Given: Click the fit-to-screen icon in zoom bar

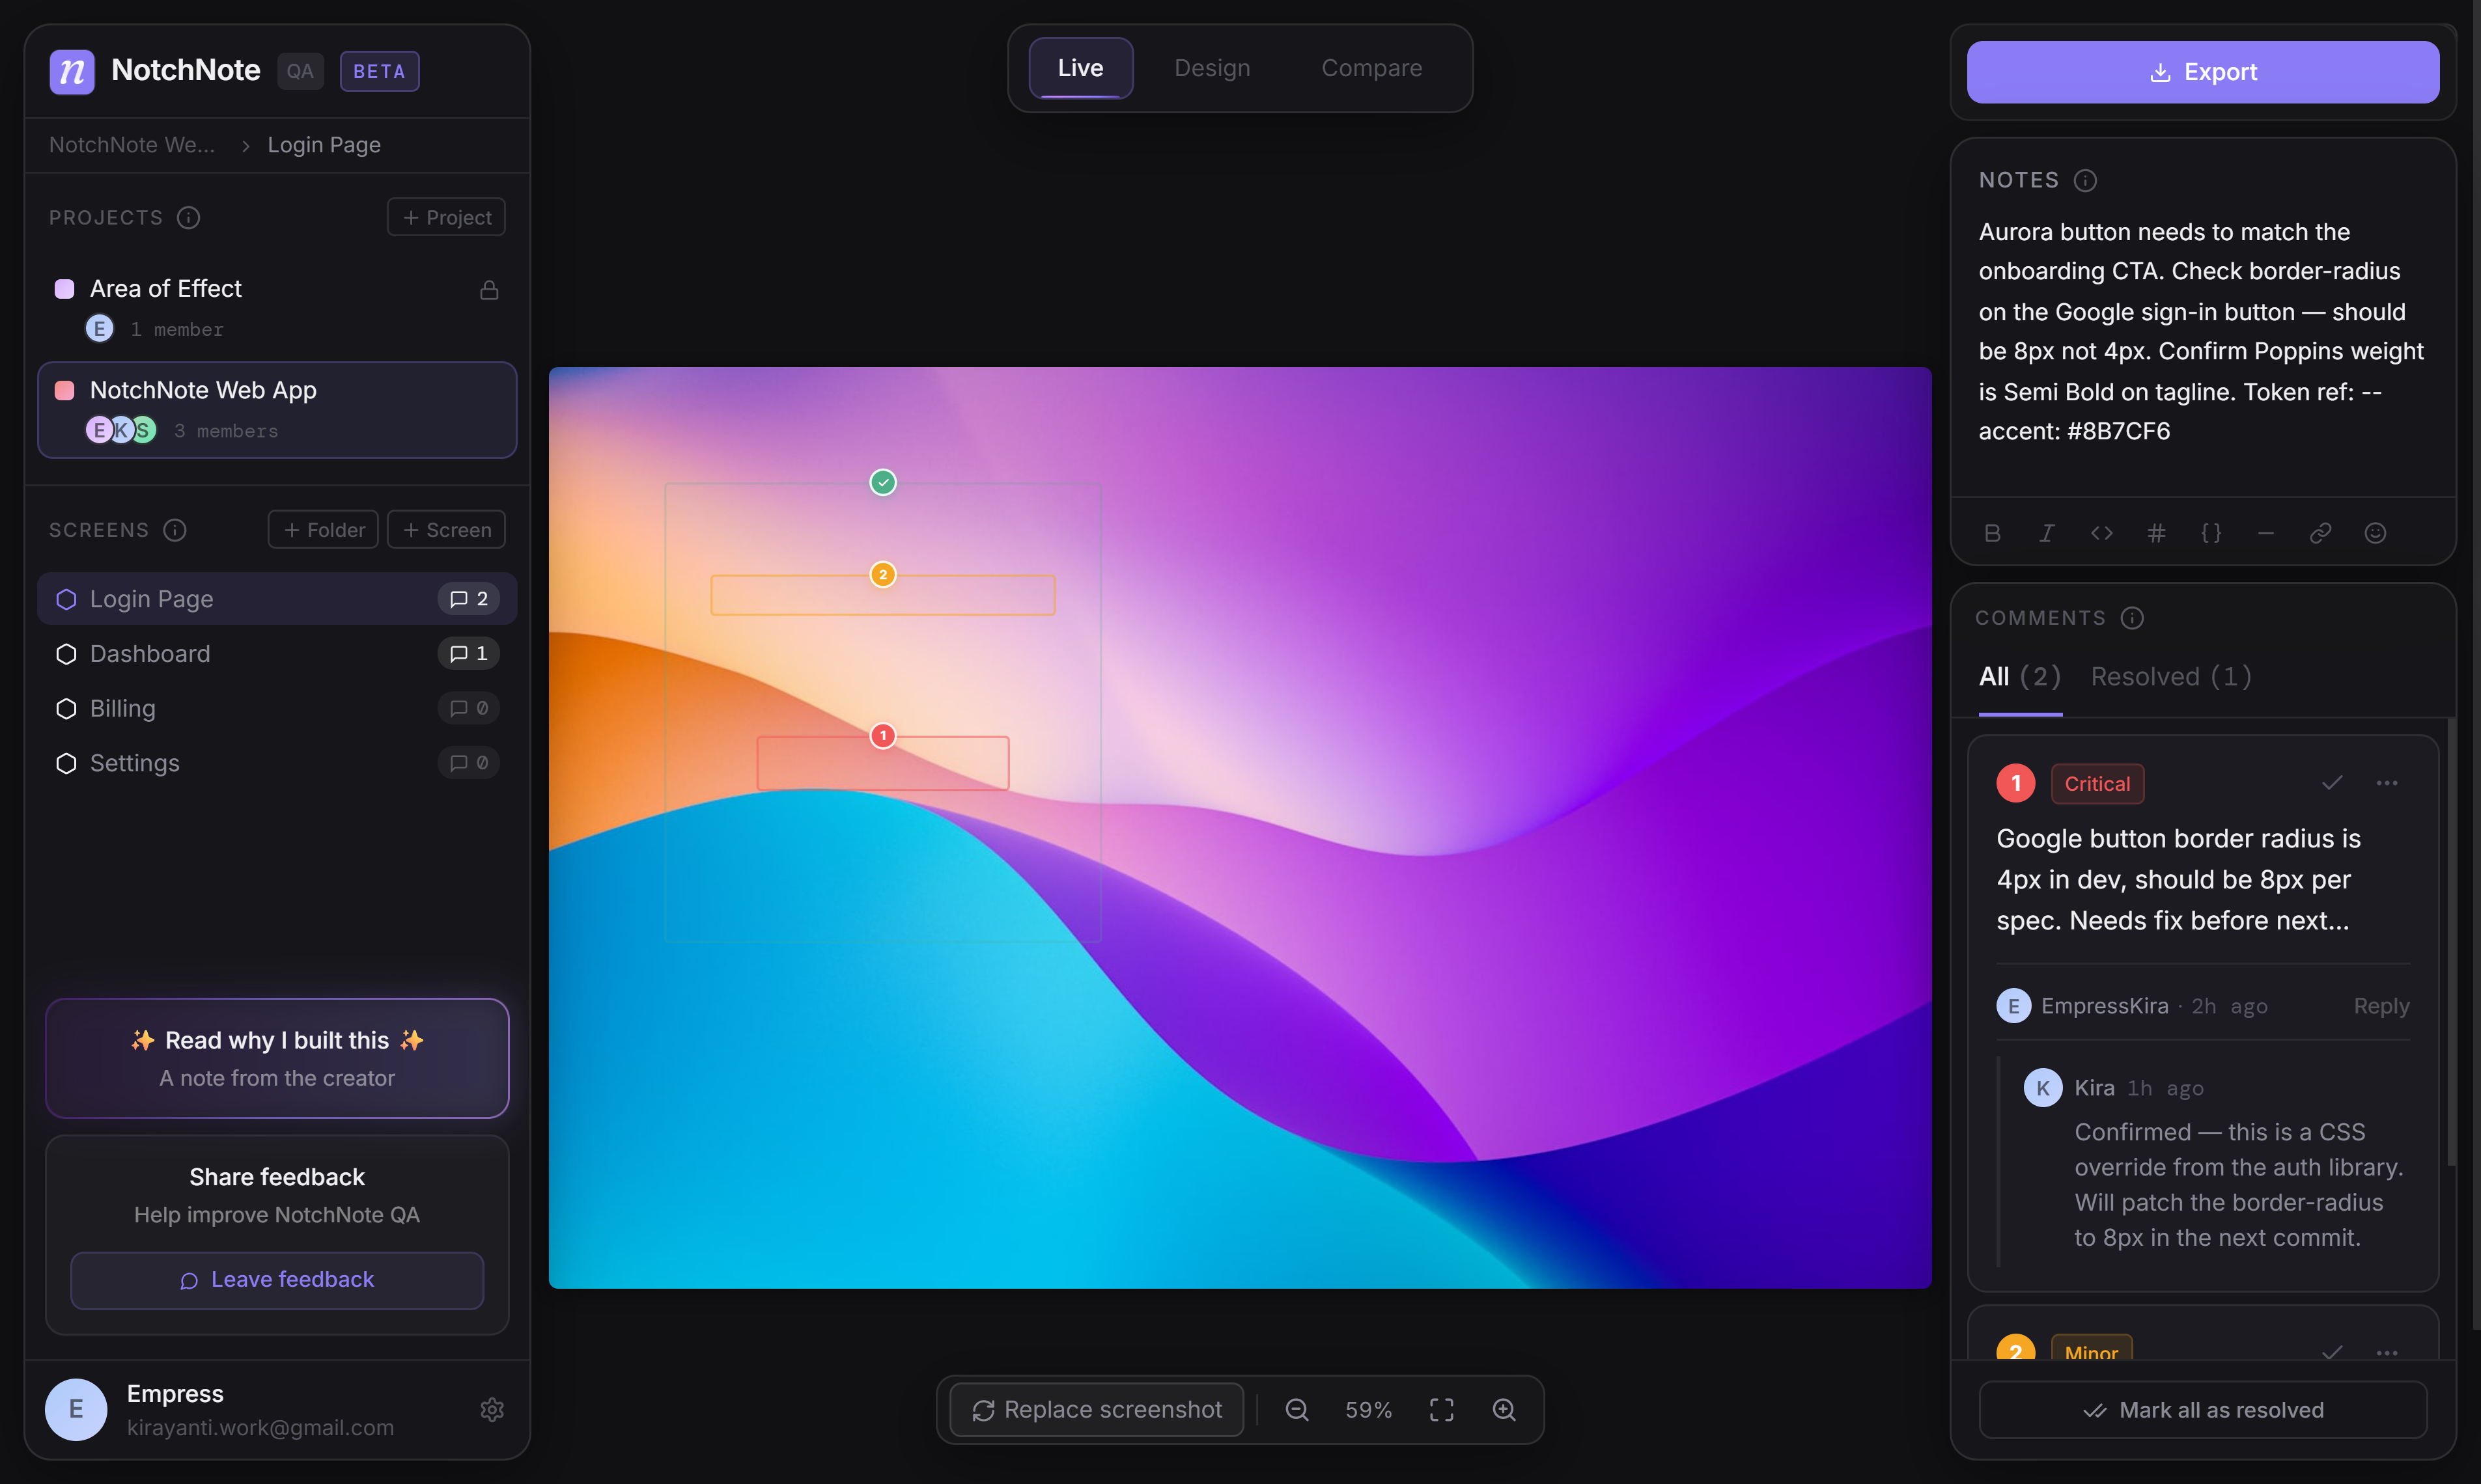Looking at the screenshot, I should [x=1442, y=1409].
